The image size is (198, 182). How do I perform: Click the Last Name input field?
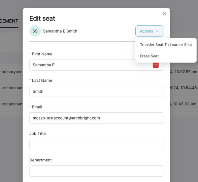point(96,91)
